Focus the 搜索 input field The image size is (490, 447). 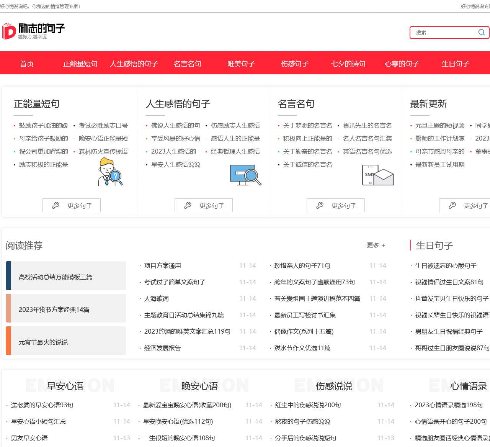(444, 33)
